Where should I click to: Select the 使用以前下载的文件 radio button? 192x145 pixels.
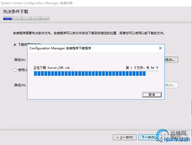tap(15, 70)
